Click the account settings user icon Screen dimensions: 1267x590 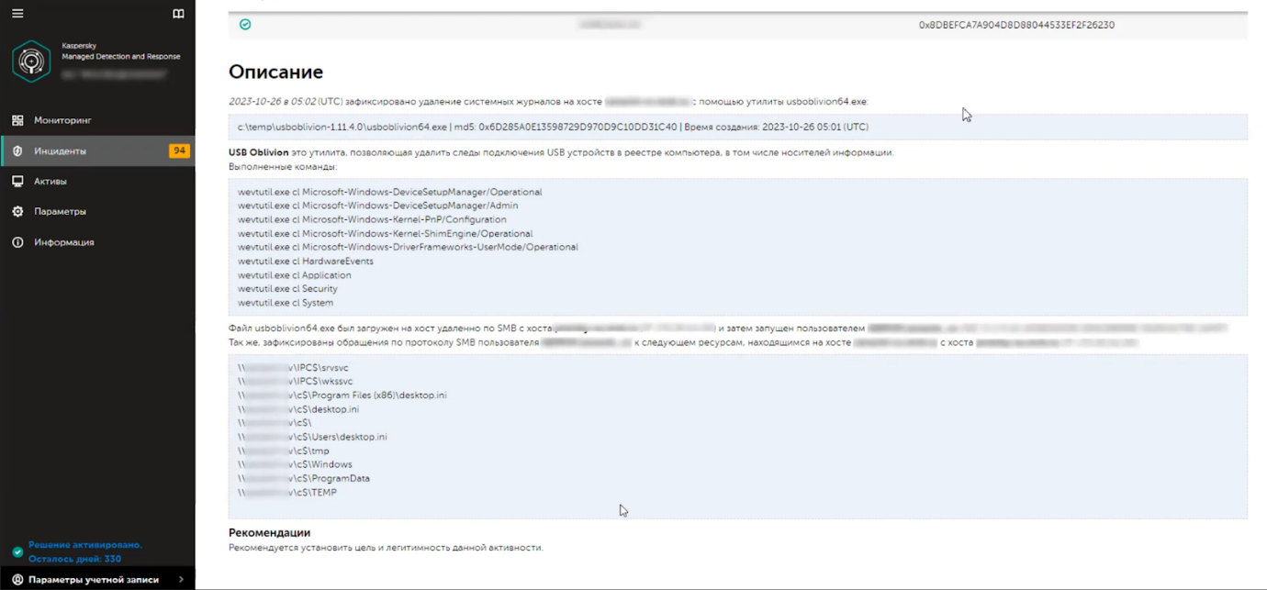tap(17, 580)
